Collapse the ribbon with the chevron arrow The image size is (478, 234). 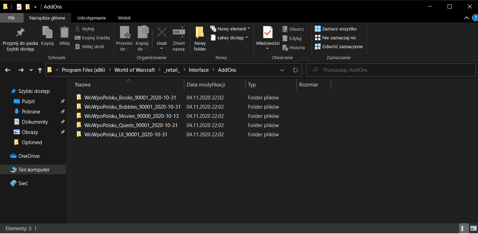(467, 18)
